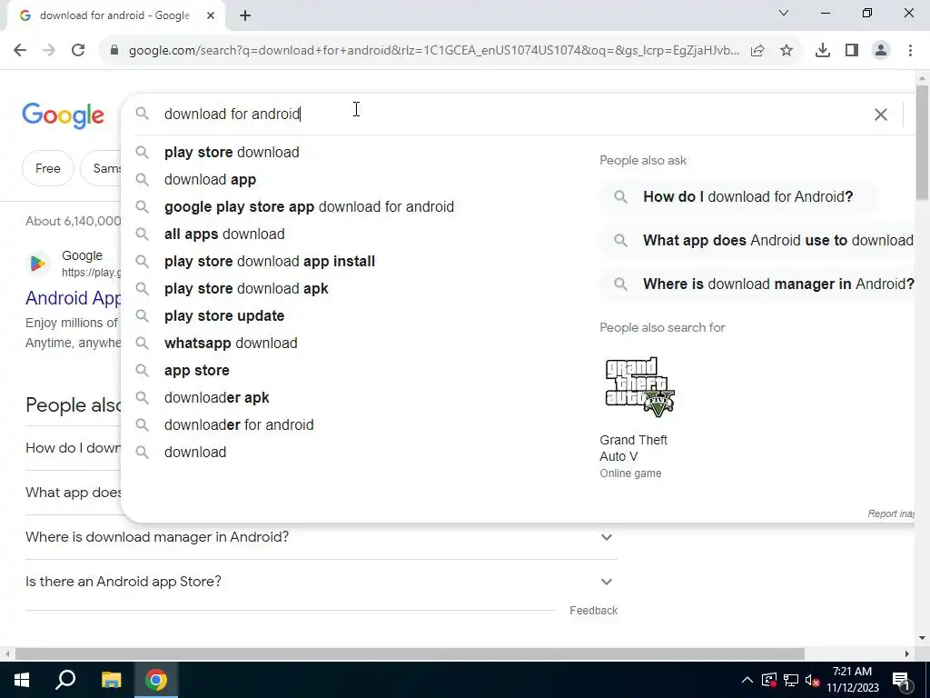Open a new tab with the plus button

(245, 15)
